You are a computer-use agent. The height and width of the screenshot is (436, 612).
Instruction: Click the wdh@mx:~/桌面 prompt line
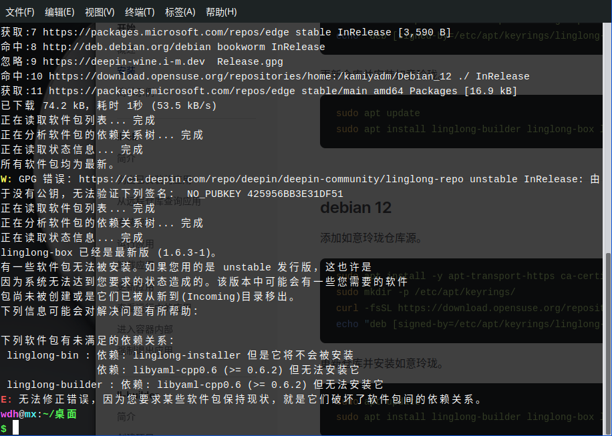pos(39,414)
